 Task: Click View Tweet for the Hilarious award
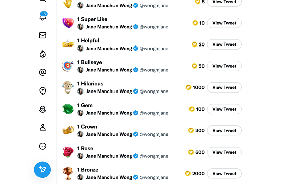(x=224, y=87)
